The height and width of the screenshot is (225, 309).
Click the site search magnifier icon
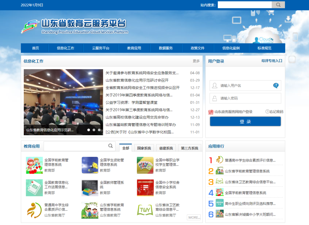(278, 5)
